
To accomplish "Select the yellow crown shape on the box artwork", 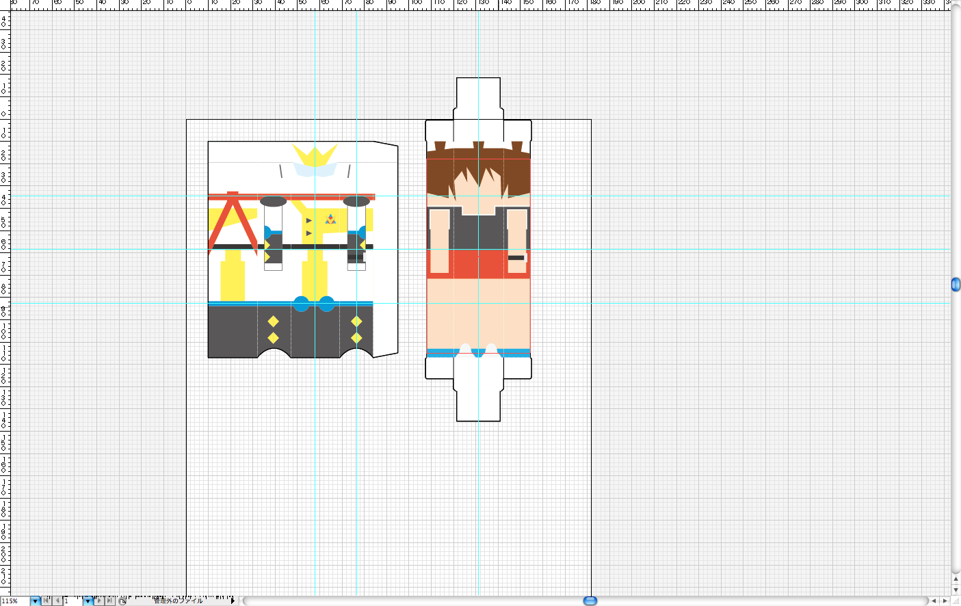I will coord(315,155).
